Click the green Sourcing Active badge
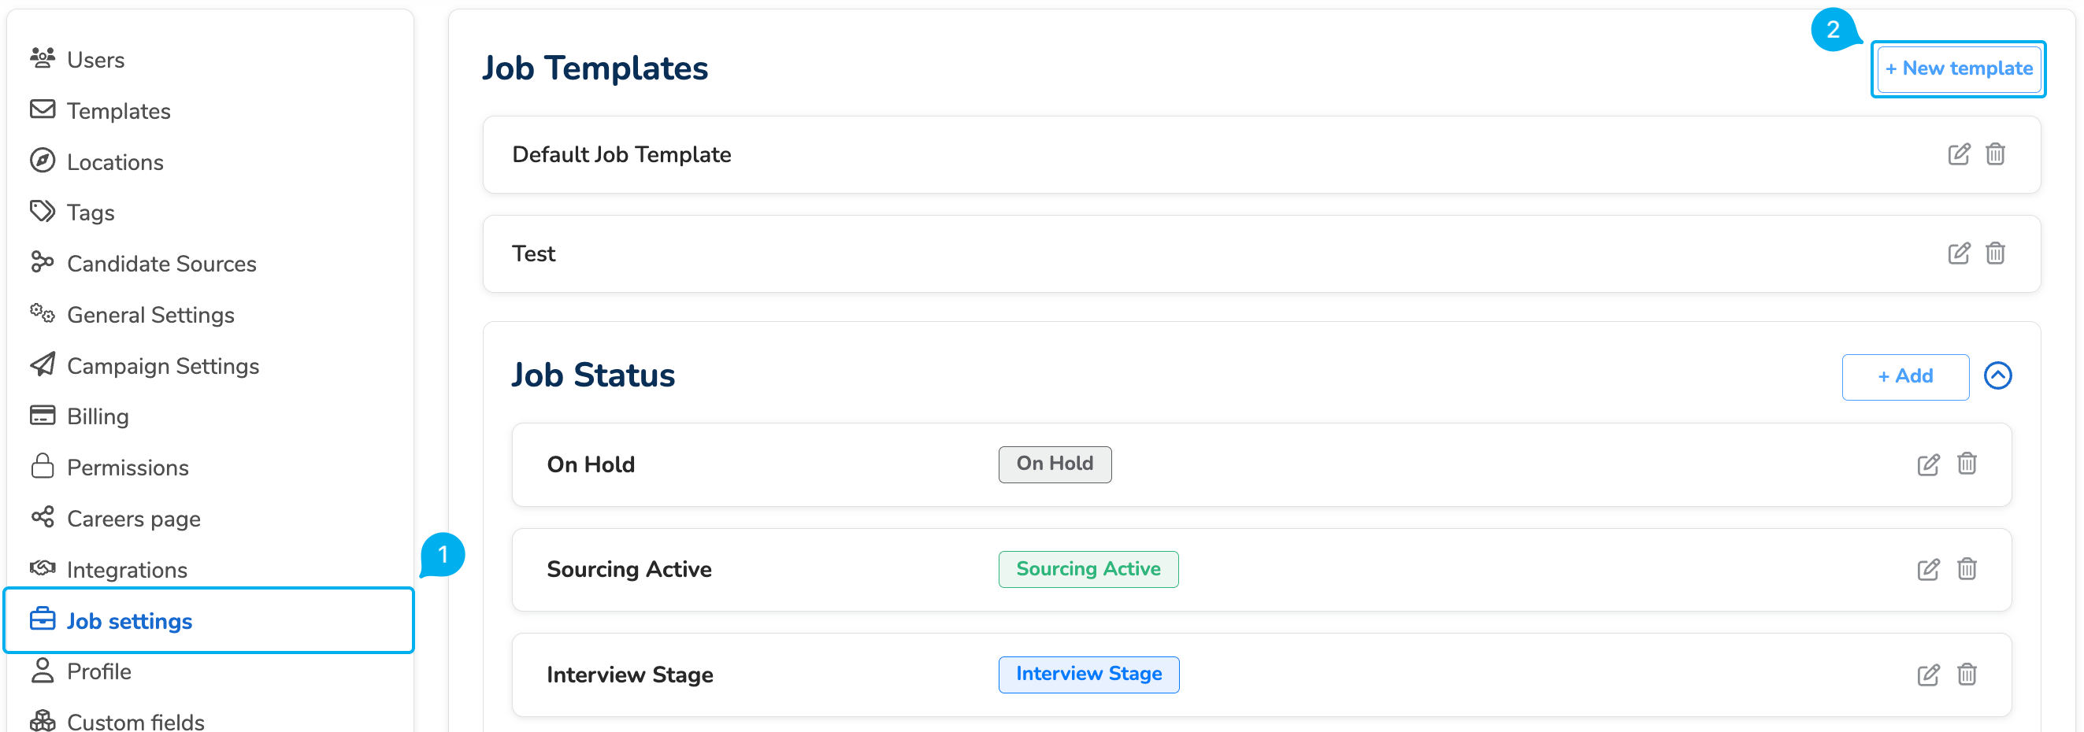 pos(1088,568)
